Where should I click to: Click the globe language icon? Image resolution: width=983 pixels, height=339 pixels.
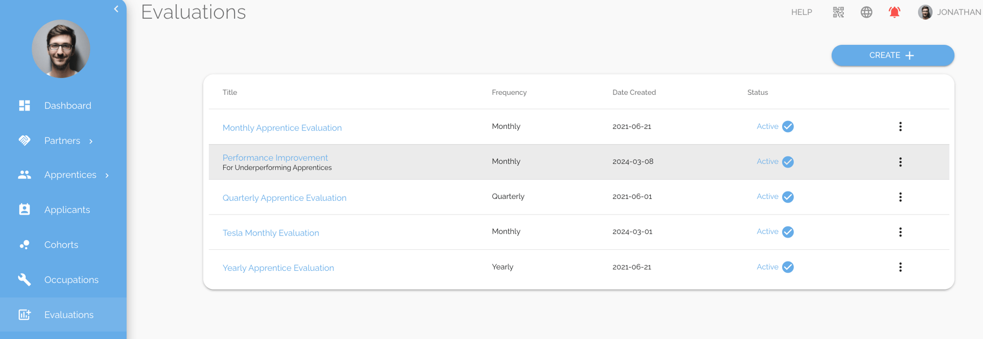pos(866,12)
